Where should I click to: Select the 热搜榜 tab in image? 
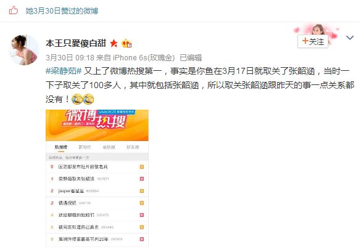click(61, 147)
